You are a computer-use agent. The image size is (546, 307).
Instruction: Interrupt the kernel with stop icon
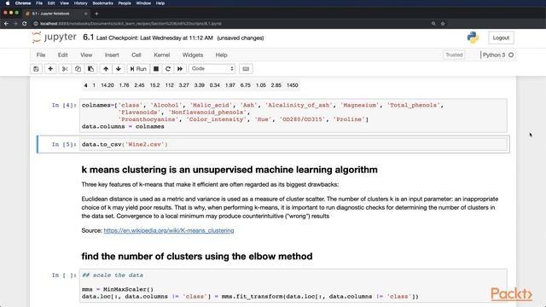(x=156, y=69)
